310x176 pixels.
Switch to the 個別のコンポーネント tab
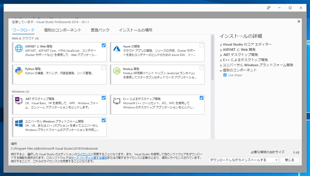[x=63, y=30]
